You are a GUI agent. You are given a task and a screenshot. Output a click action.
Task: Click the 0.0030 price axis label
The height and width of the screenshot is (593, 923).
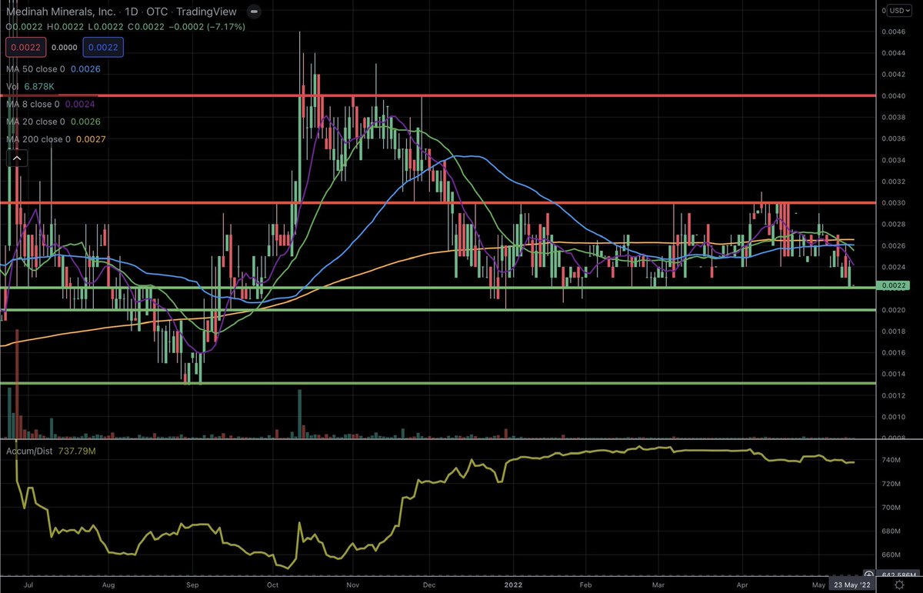pyautogui.click(x=895, y=203)
